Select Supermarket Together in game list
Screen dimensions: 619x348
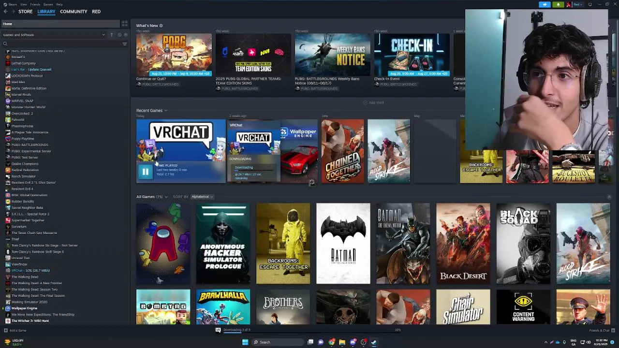pos(28,220)
